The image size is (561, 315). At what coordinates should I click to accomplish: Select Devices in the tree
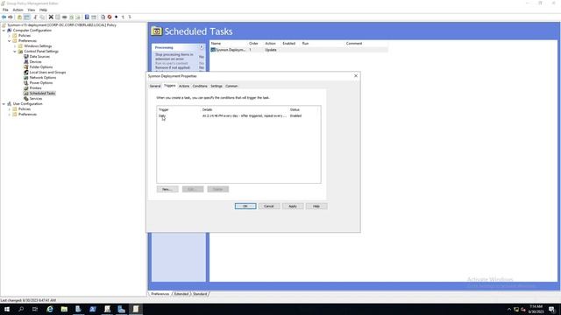(x=35, y=62)
